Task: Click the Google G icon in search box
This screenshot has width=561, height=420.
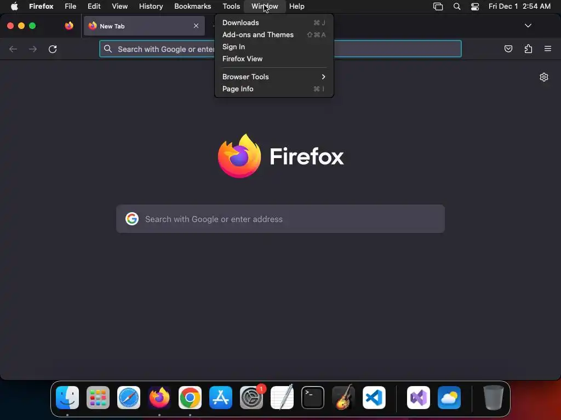Action: click(x=132, y=219)
